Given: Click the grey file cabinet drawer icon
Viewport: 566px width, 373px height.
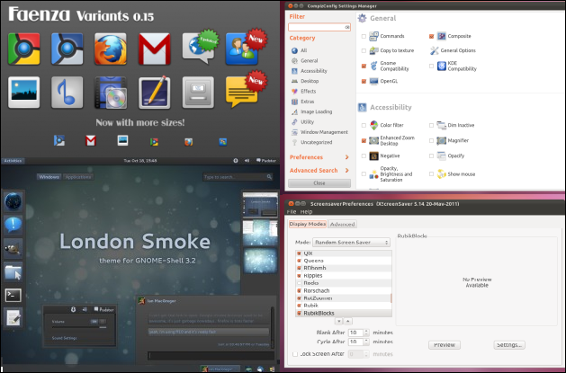Looking at the screenshot, I should pyautogui.click(x=198, y=93).
